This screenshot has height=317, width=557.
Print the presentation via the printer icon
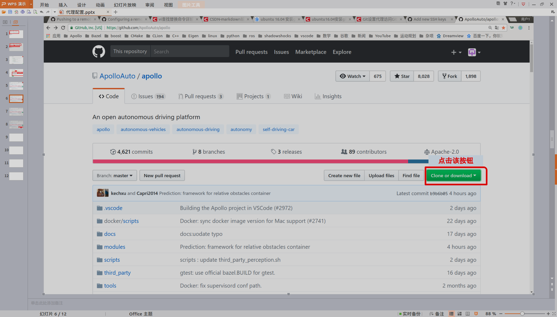pyautogui.click(x=23, y=12)
